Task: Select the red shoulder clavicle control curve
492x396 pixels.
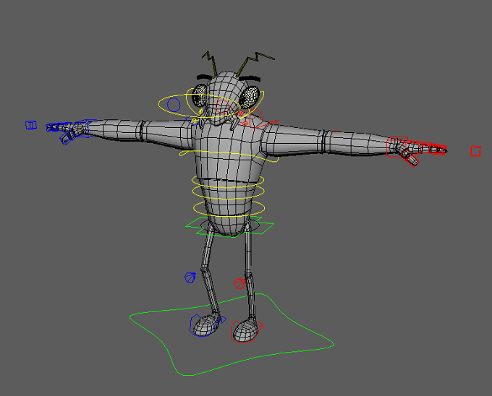Action: (x=262, y=118)
